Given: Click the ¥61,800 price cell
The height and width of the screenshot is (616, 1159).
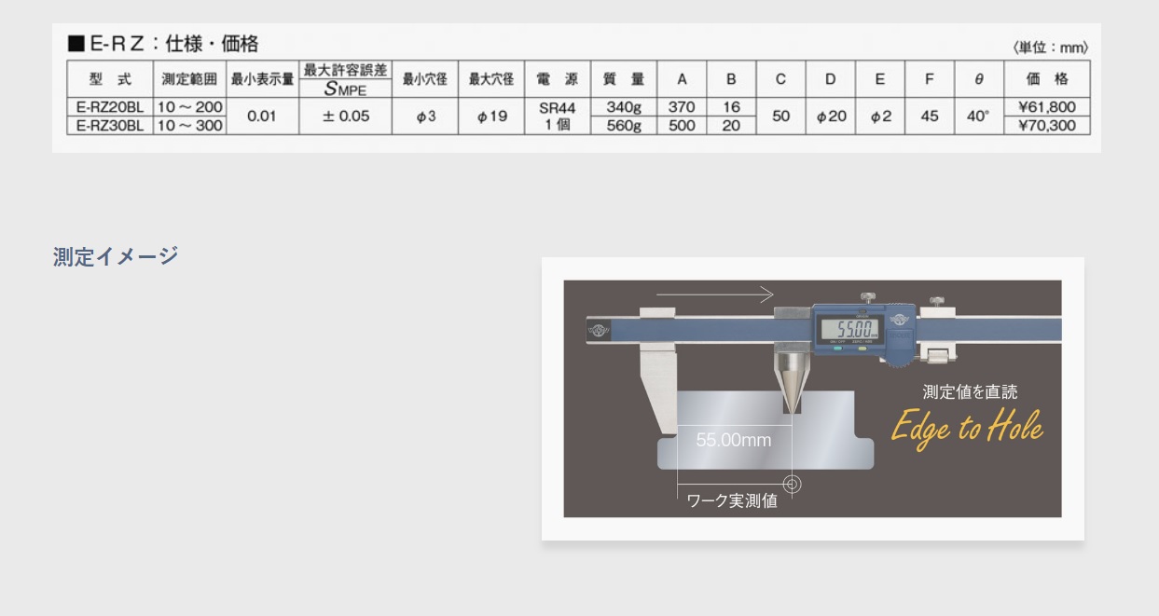Looking at the screenshot, I should pyautogui.click(x=1046, y=107).
